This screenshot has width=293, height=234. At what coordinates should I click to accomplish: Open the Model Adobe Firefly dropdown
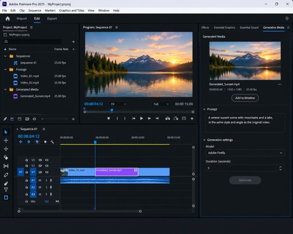point(245,153)
